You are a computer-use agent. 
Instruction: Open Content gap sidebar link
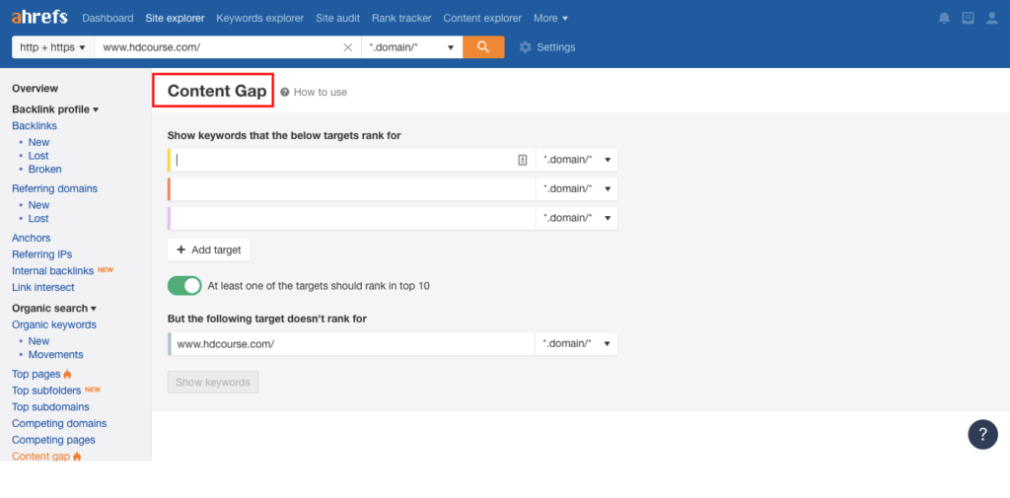tap(41, 457)
